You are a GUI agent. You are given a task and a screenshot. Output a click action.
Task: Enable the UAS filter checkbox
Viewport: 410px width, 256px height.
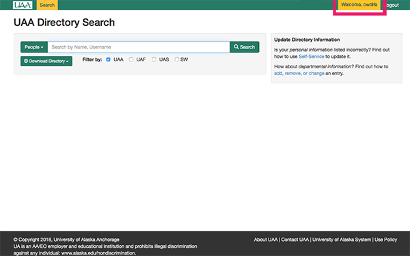point(154,59)
